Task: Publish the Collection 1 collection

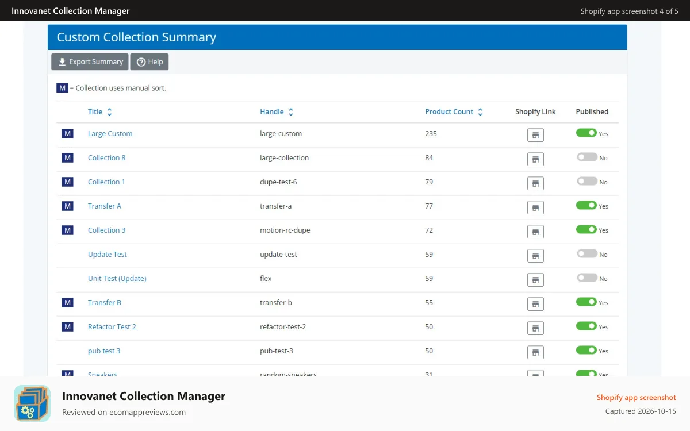Action: tap(586, 181)
